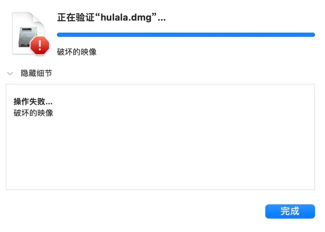Click the 破坏的映像 line inside details log
The image size is (325, 232).
[33, 113]
